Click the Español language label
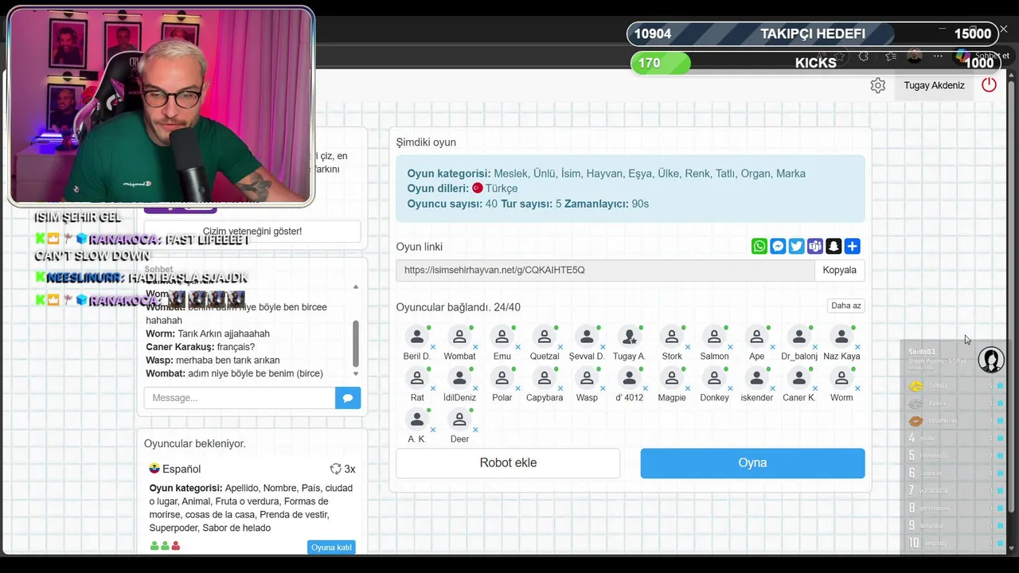 click(182, 469)
